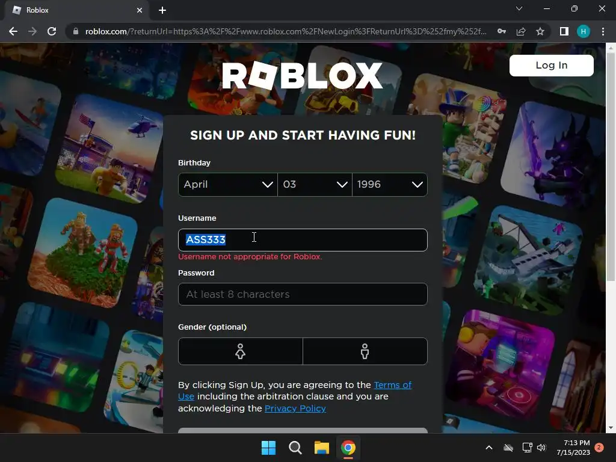Viewport: 616px width, 462px height.
Task: Focus the Password field
Action: coord(303,294)
